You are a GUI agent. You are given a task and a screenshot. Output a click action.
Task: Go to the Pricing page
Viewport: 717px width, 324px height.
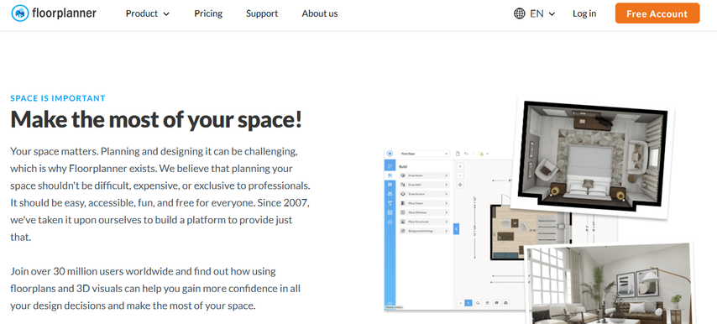pyautogui.click(x=208, y=13)
